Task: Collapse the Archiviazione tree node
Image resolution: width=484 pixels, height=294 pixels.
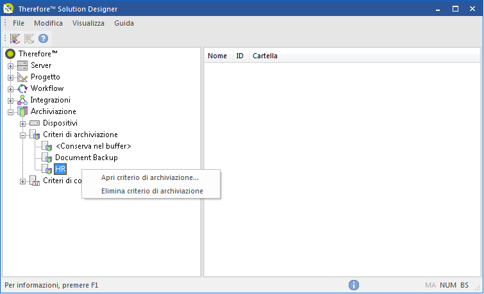Action: pyautogui.click(x=10, y=112)
